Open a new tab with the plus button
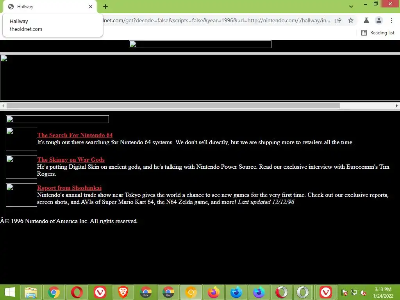400x300 pixels. [x=105, y=7]
